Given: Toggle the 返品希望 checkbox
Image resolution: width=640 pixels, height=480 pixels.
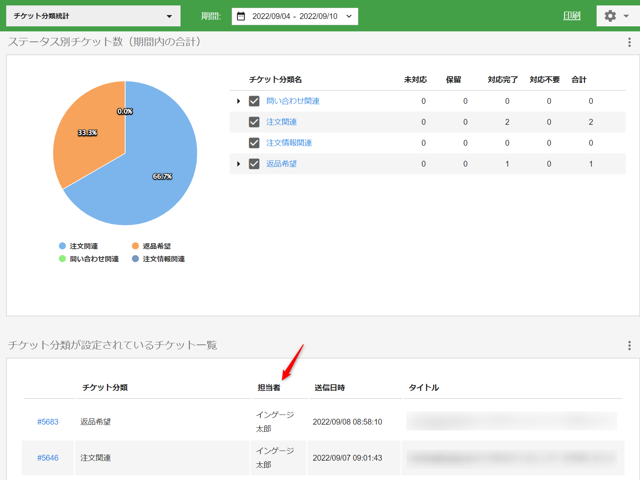Looking at the screenshot, I should 254,164.
